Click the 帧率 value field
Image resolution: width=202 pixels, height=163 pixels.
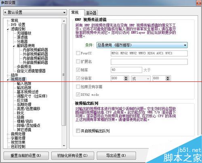126,70
